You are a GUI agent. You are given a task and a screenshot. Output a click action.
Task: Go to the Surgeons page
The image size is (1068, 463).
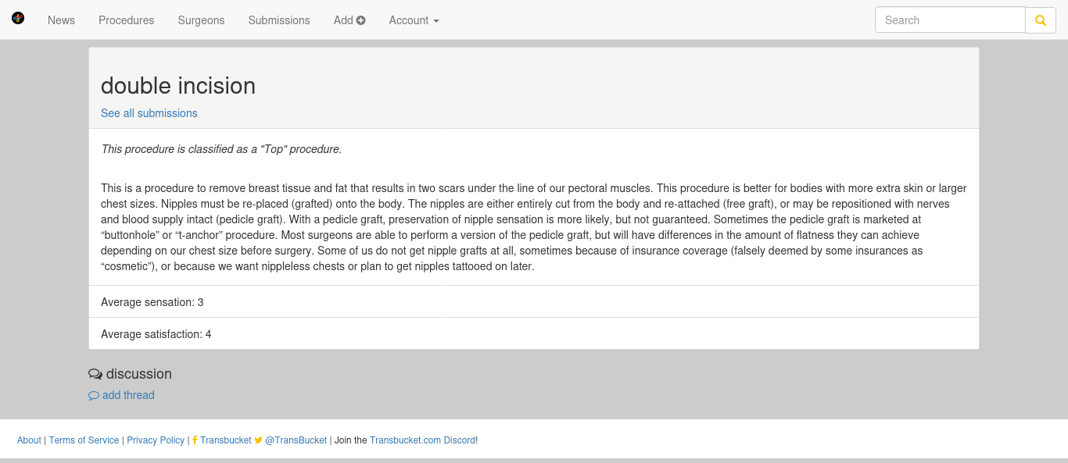201,20
